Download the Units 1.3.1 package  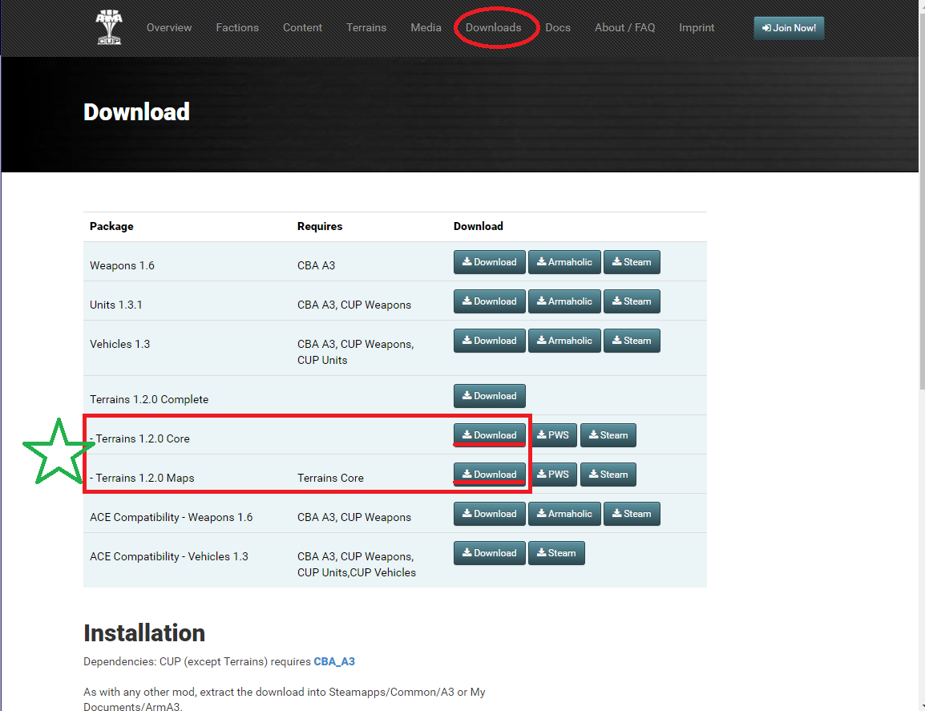coord(490,301)
